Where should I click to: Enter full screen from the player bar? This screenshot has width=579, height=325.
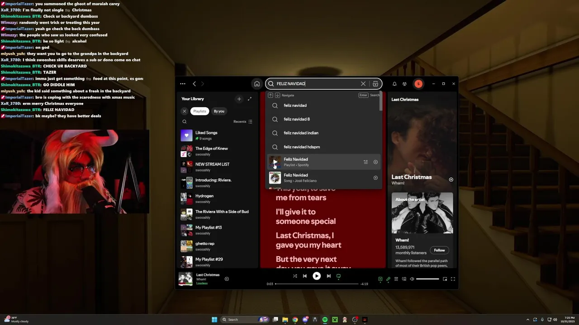[453, 279]
